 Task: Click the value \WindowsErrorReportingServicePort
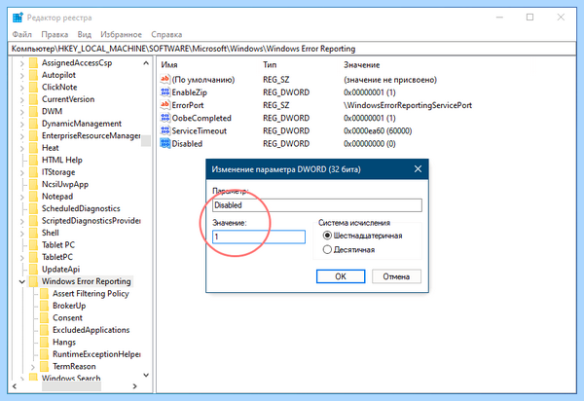tap(408, 105)
